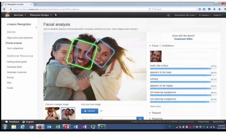Click the Download SDKs link in panel
The width and height of the screenshot is (226, 134).
coord(183,39)
